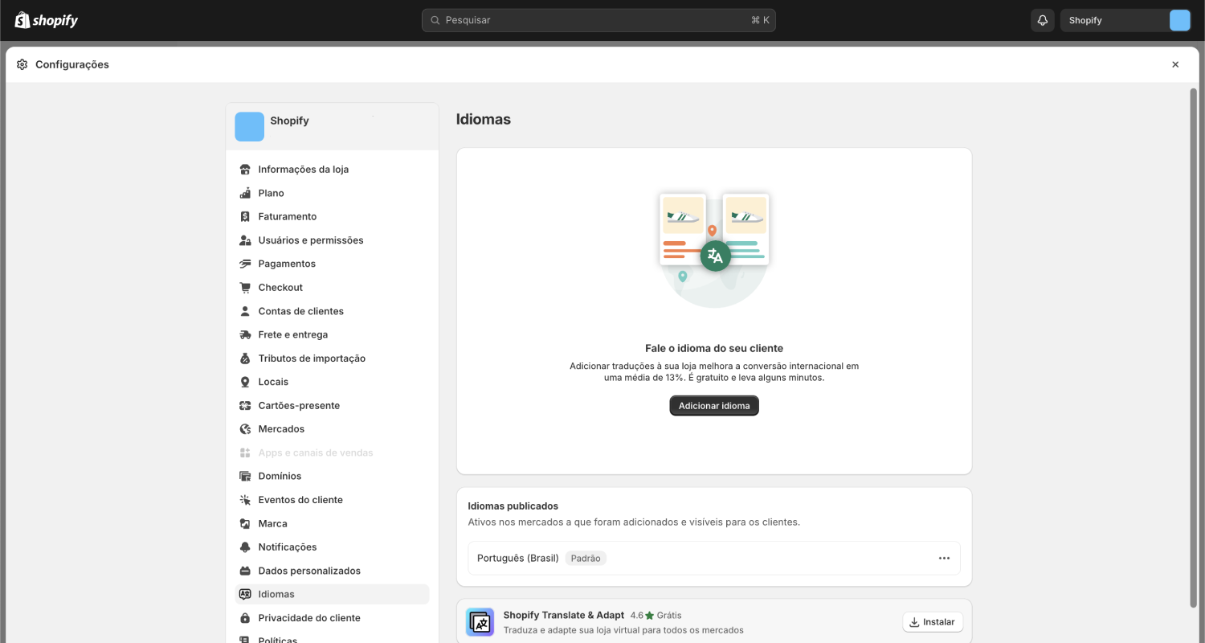Viewport: 1205px width, 643px height.
Task: Click the Contas de clientes person icon
Action: tap(245, 311)
